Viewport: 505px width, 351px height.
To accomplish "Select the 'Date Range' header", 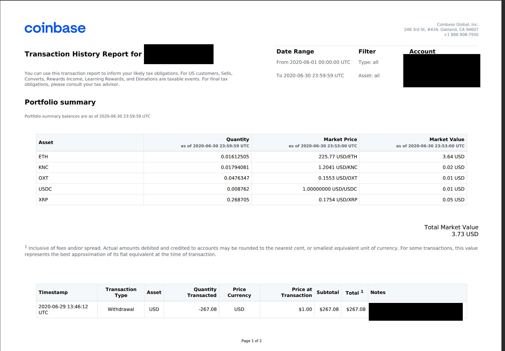I will click(295, 51).
